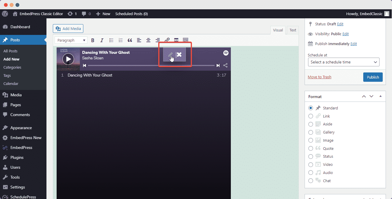The width and height of the screenshot is (392, 199).
Task: Open Scheduled Posts (0) in admin bar
Action: pyautogui.click(x=131, y=14)
